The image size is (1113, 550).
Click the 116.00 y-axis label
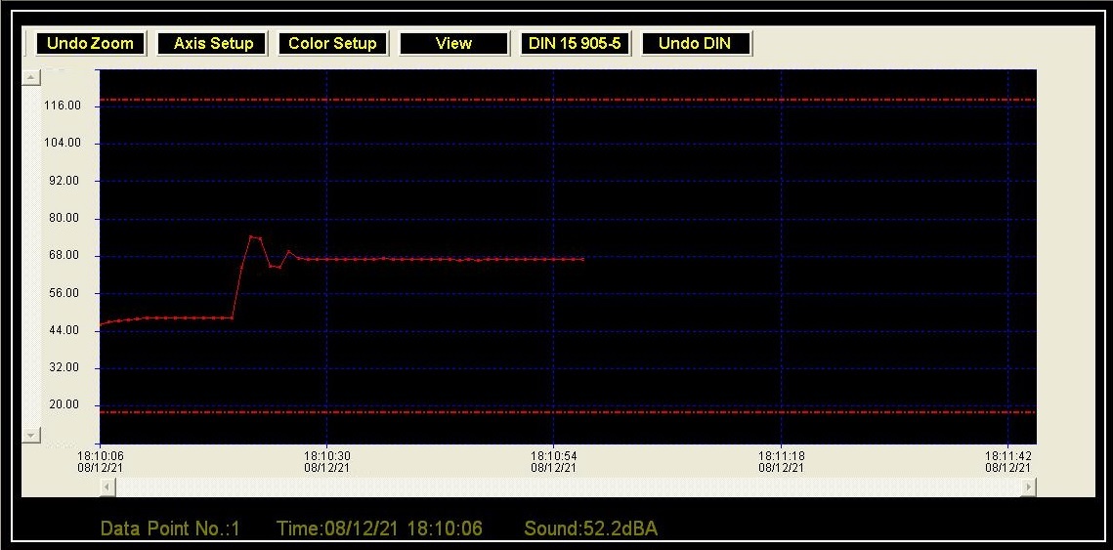tap(64, 106)
